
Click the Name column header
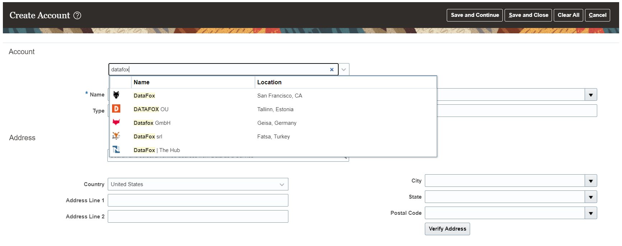[x=193, y=82]
